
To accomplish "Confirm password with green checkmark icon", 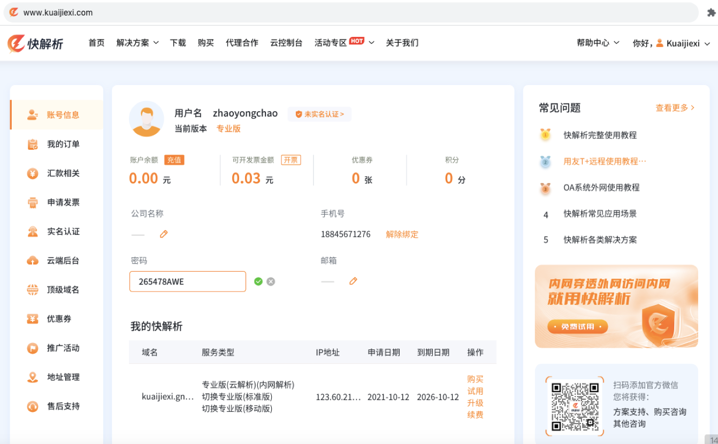I will coord(258,281).
